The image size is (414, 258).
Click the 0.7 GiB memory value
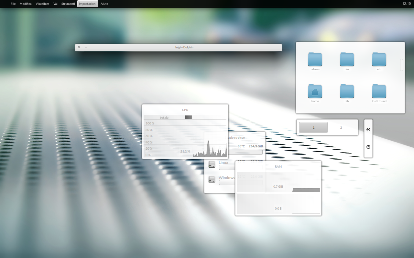278,187
